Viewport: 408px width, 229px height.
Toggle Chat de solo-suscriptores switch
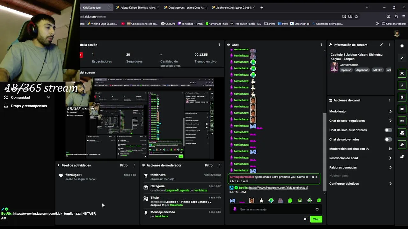388,130
